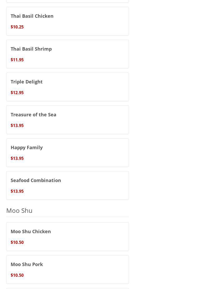The image size is (204, 289).
Task: Click the Moo Shu Chicken $10.50 price
Action: point(17,242)
